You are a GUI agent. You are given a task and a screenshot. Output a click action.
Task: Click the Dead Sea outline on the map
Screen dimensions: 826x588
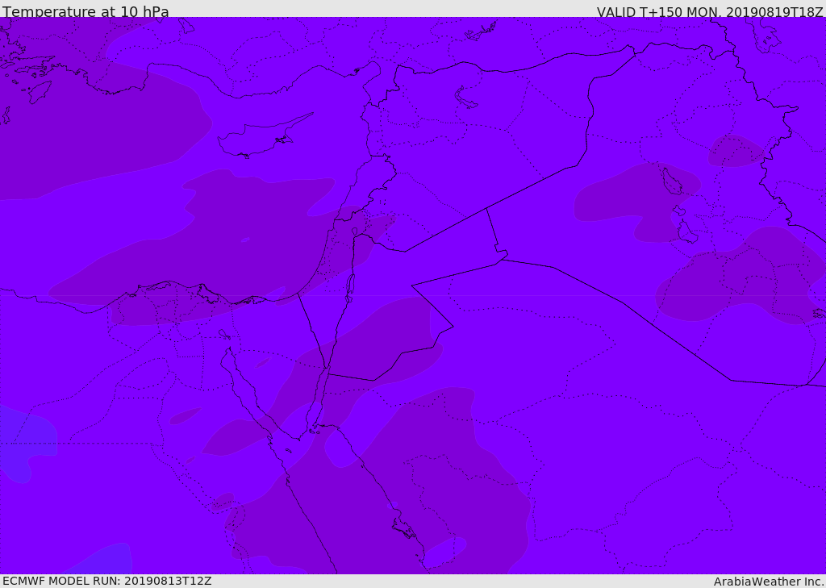tap(349, 288)
